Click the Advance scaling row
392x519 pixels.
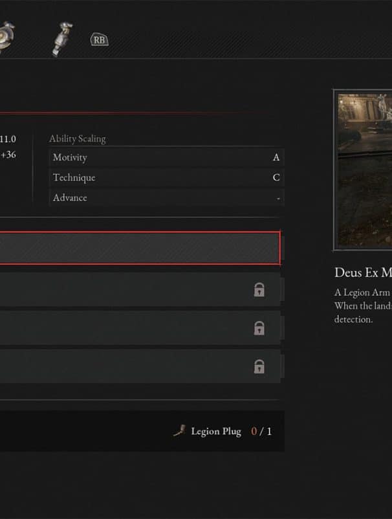[x=167, y=197]
